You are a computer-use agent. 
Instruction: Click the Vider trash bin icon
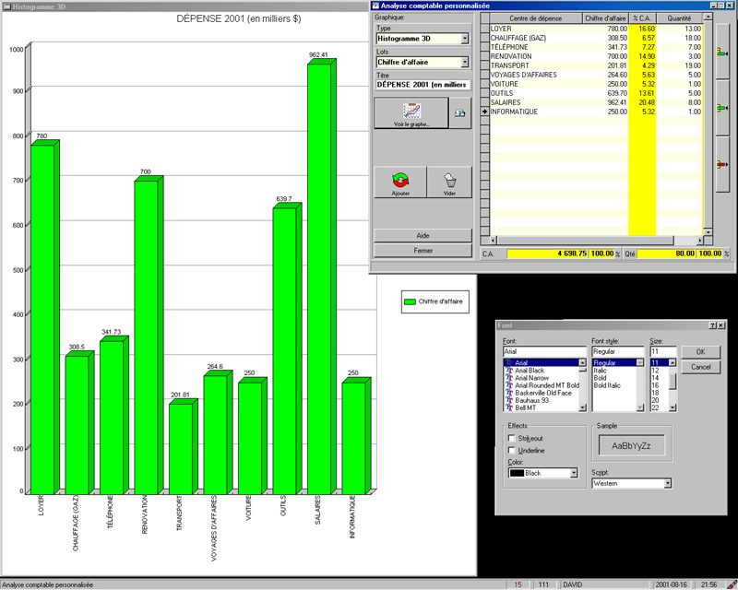point(449,182)
